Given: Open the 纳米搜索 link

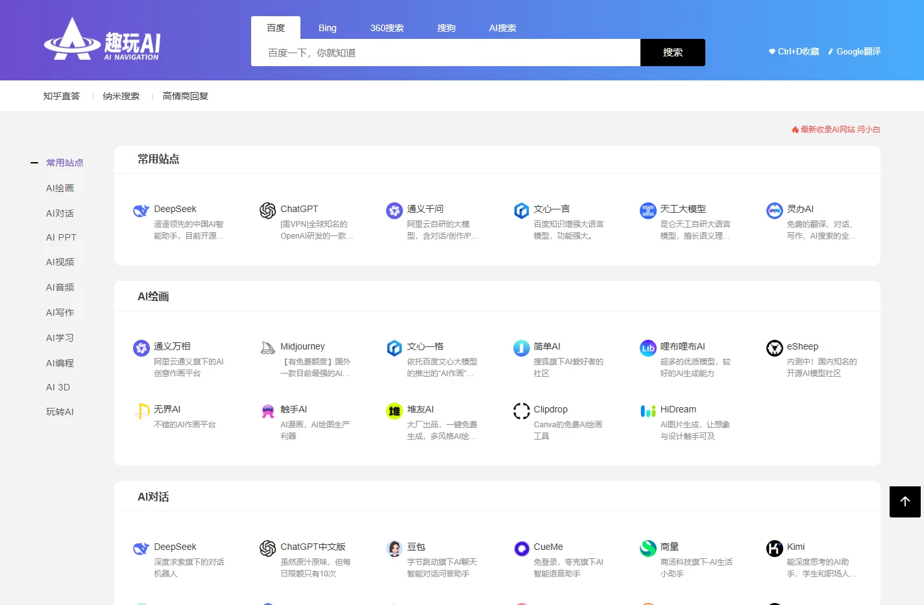Looking at the screenshot, I should click(x=121, y=96).
